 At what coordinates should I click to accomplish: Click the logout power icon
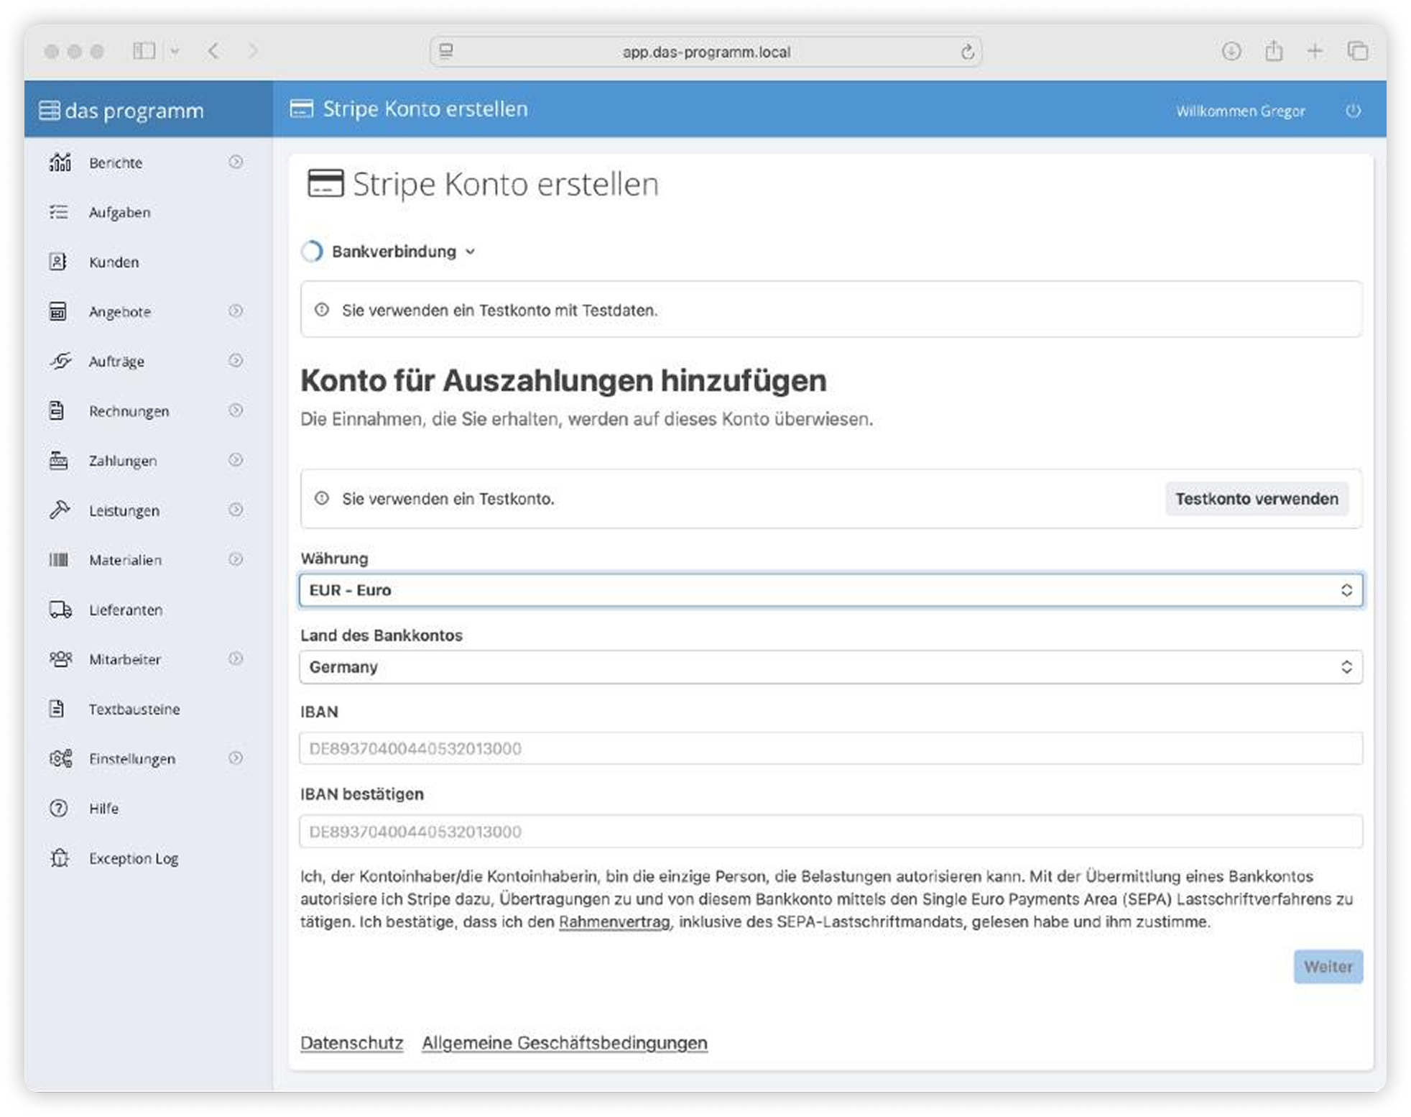[1353, 111]
